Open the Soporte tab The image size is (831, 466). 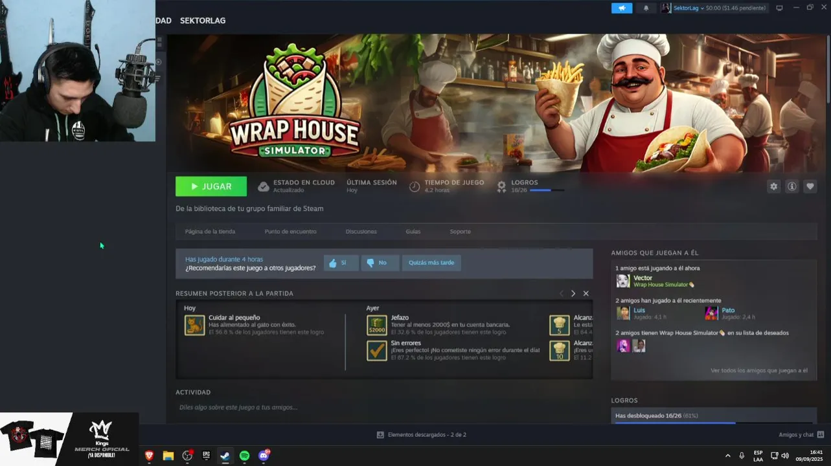click(x=460, y=232)
